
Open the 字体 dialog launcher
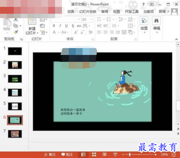[x=93, y=39]
